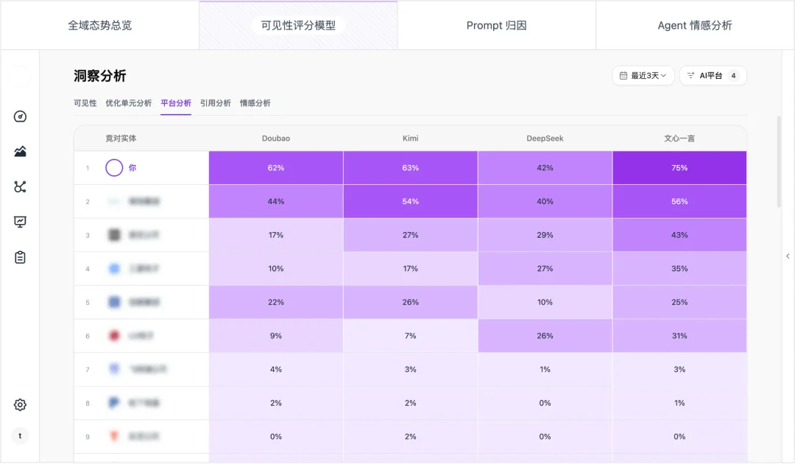Screen dimensions: 795x464
Task: Open the settings gear at sidebar bottom
Action: pyautogui.click(x=20, y=404)
